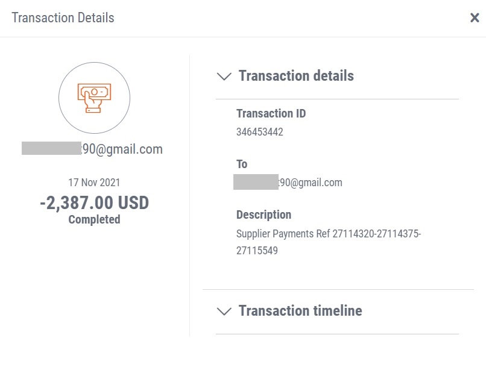The height and width of the screenshot is (388, 486).
Task: Click the redacted gray box beside recipient email
Action: 256,182
